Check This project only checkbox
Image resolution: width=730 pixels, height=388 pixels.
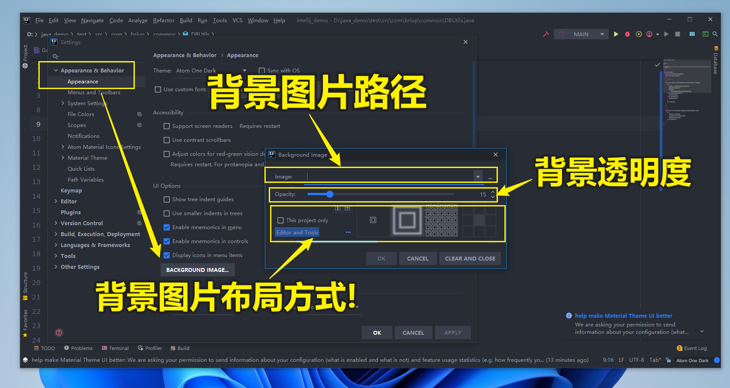click(281, 220)
